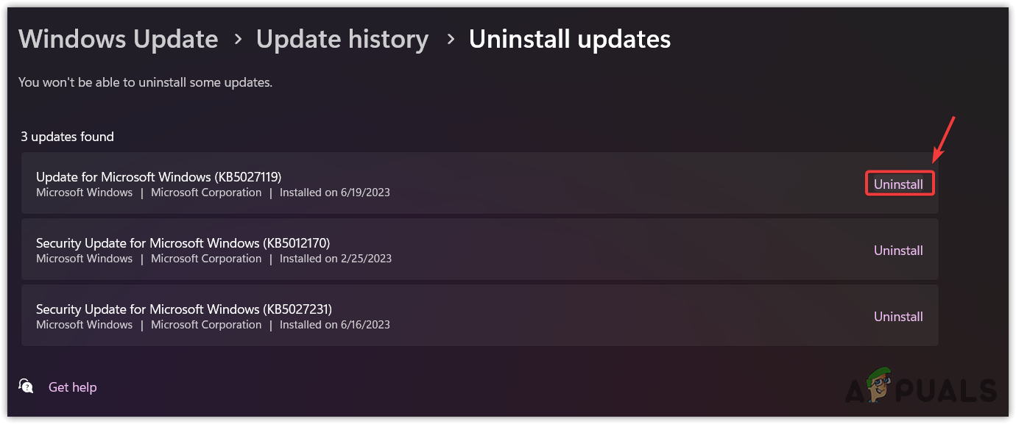Uninstall update KB5027119
Image resolution: width=1016 pixels, height=424 pixels.
pyautogui.click(x=898, y=184)
